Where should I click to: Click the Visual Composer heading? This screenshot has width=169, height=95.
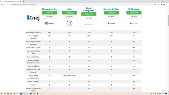coord(89,9)
